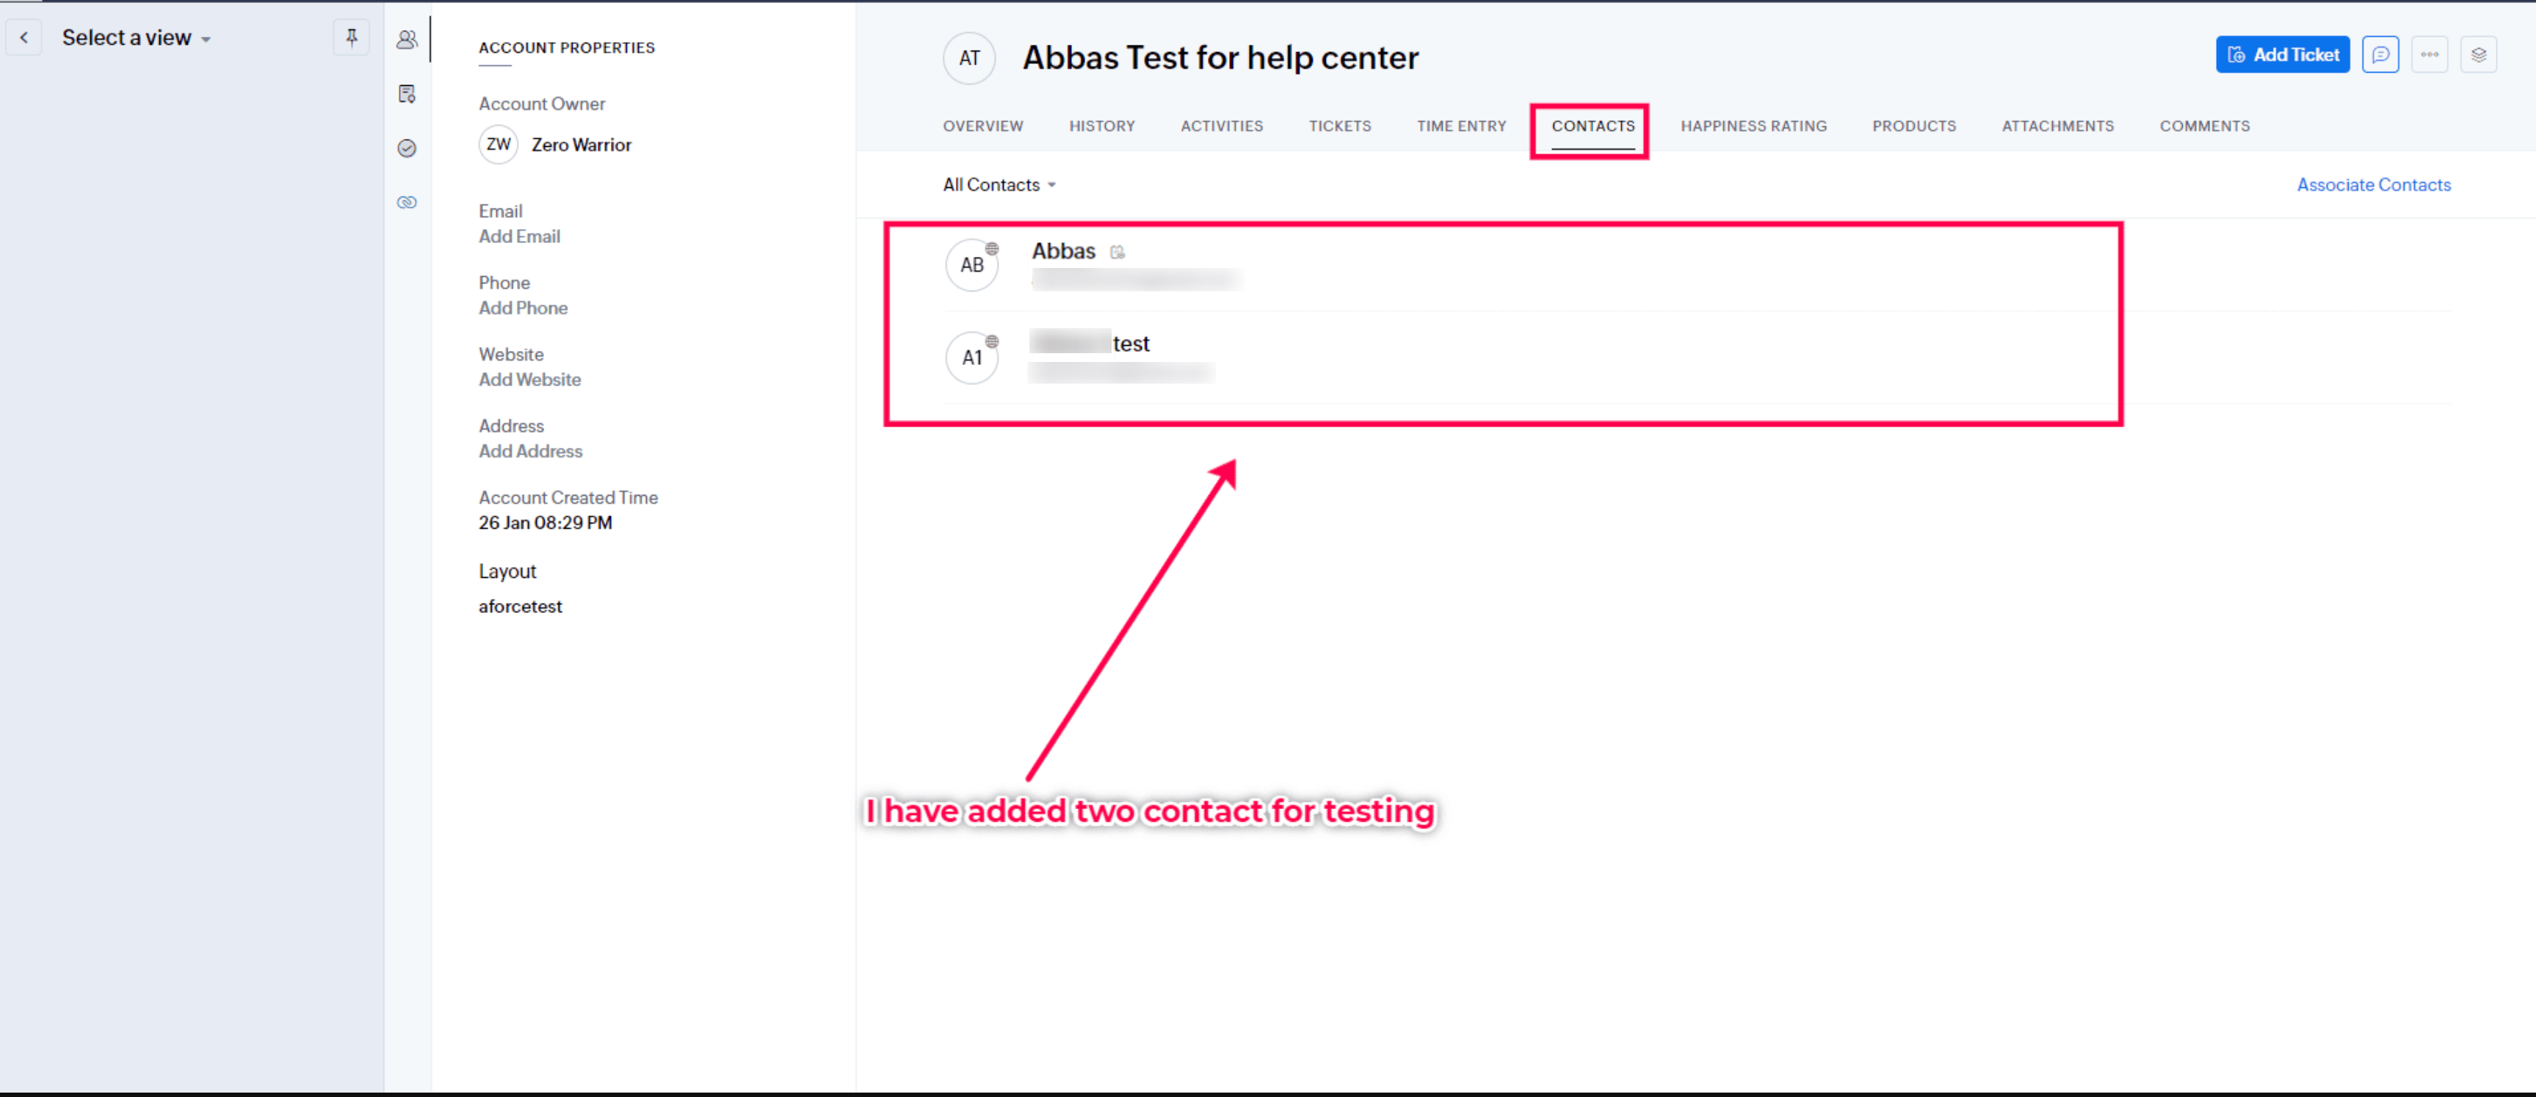The width and height of the screenshot is (2536, 1097).
Task: Expand the Select a view dropdown
Action: pos(137,37)
